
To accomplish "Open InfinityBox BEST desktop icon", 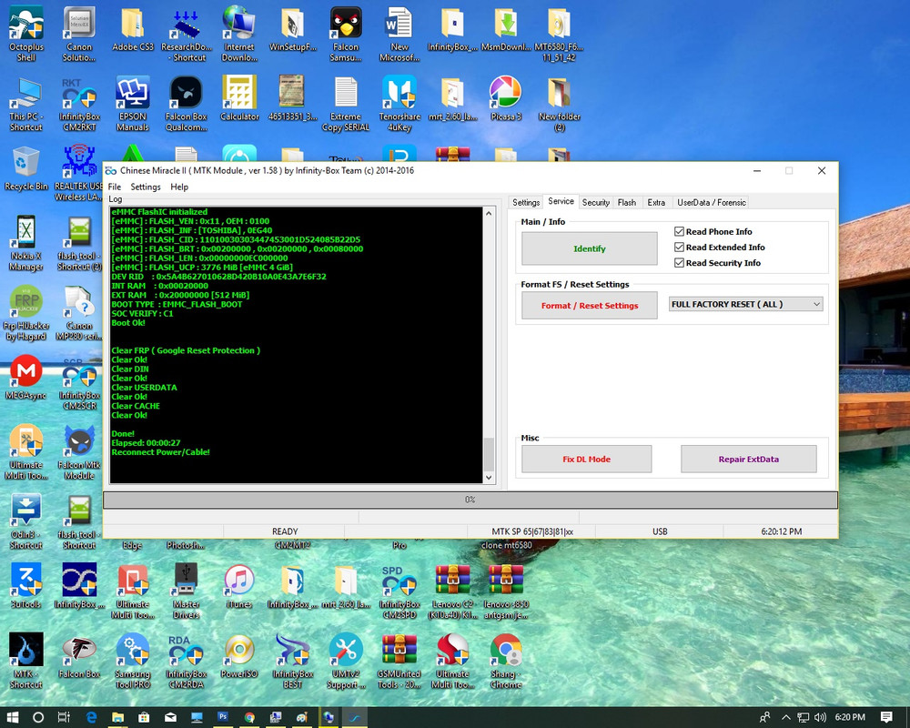I will (292, 661).
